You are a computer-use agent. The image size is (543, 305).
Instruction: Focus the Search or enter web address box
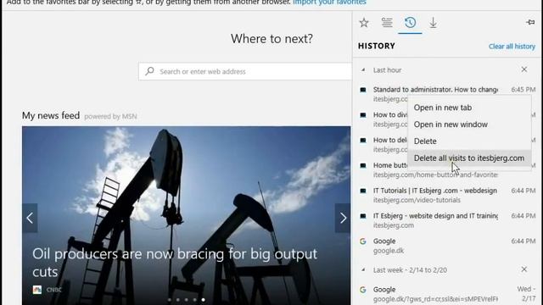click(x=245, y=71)
